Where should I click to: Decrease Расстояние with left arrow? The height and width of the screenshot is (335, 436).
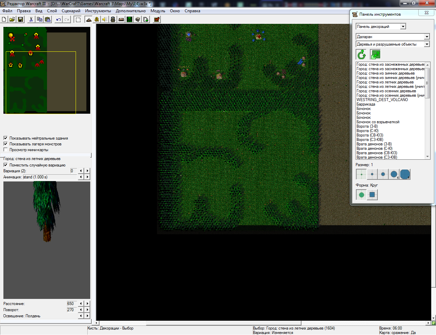[81, 304]
